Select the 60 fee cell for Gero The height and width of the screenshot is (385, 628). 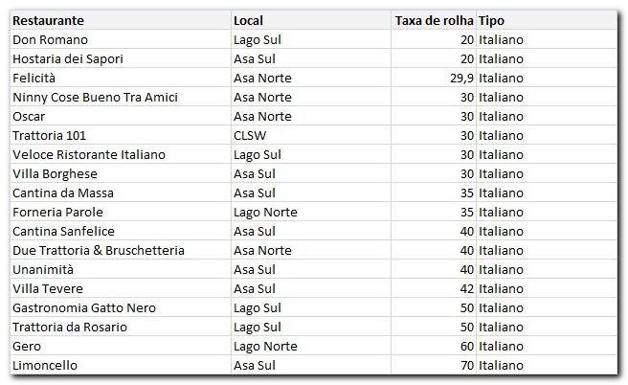click(465, 346)
